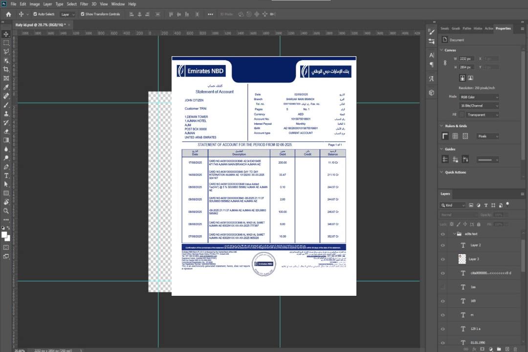Collapse the 'edite text' group arrow
The width and height of the screenshot is (528, 352).
point(454,234)
